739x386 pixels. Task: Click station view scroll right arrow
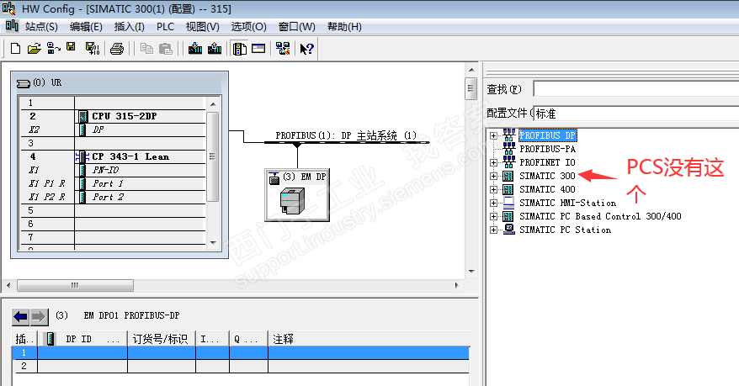pyautogui.click(x=456, y=285)
